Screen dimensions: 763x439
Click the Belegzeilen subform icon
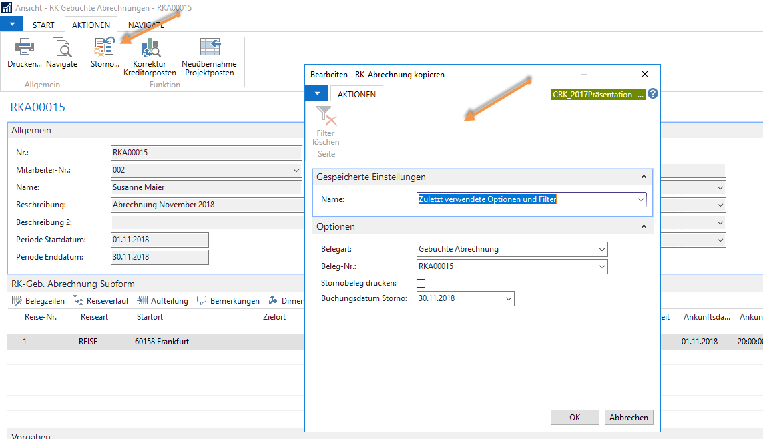coord(17,300)
